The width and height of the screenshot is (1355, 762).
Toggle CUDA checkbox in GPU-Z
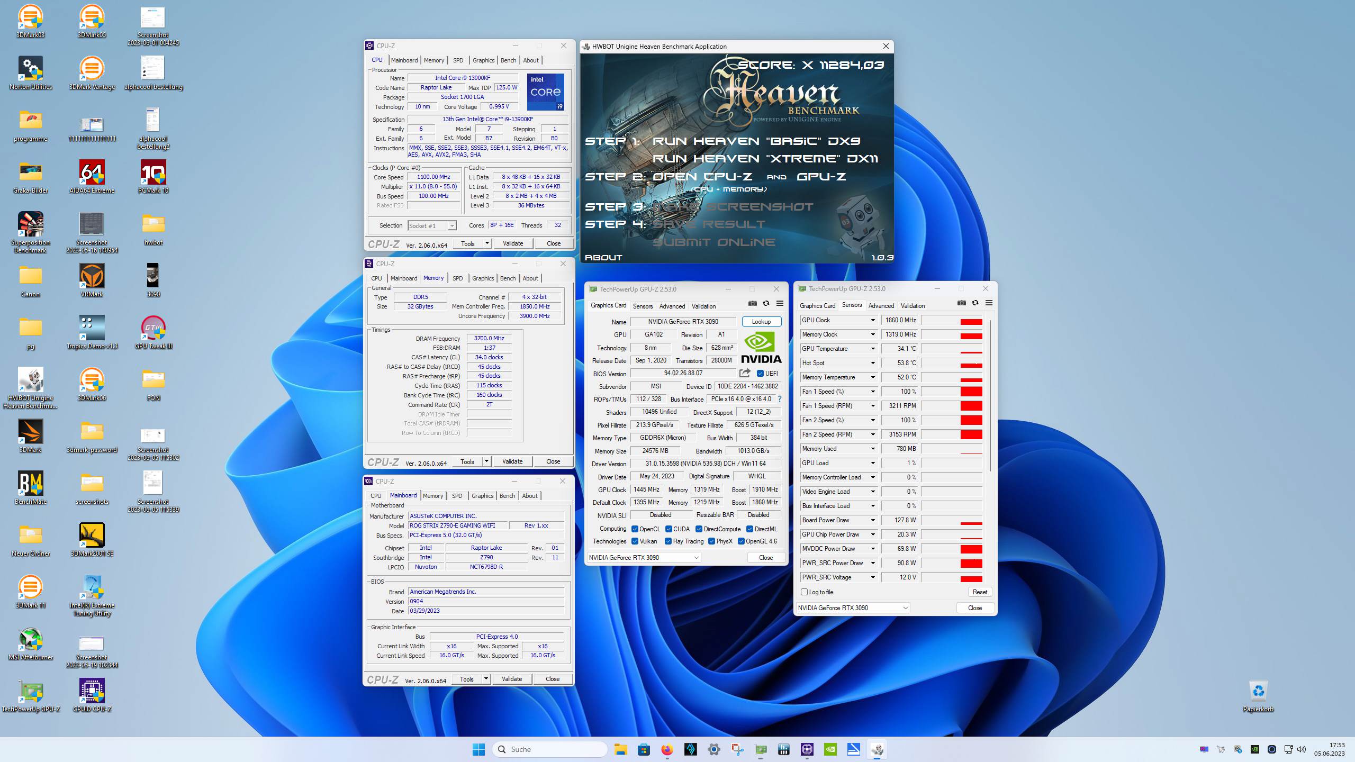pyautogui.click(x=669, y=529)
